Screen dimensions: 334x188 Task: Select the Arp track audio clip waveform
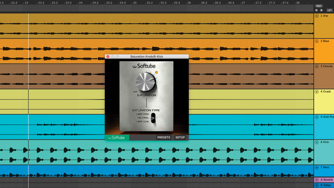pos(156,26)
